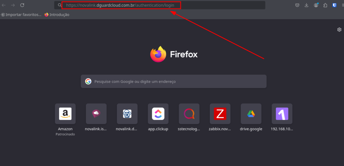Open the app.clickup shortcut tile
344x166 pixels.
tap(158, 114)
